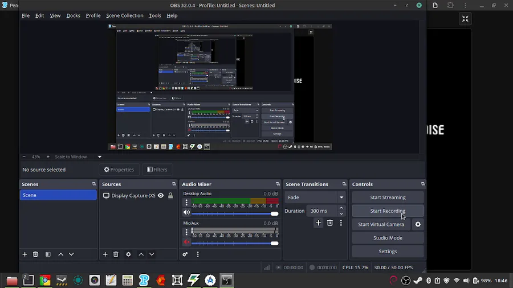Image resolution: width=513 pixels, height=288 pixels.
Task: Select the Scene item in Scenes list
Action: coord(58,195)
